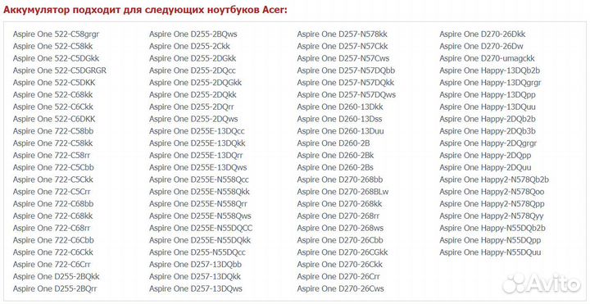Click "Aspire One D260-2Bs"
Screen dimensions: 590x304
click(335, 167)
